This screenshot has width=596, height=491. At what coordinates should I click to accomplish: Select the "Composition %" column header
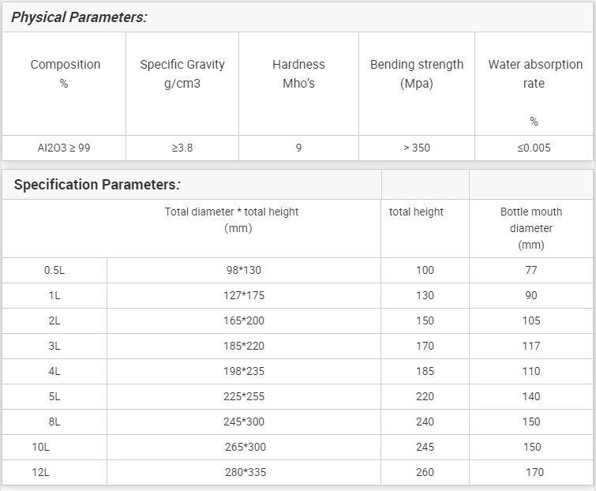(x=65, y=73)
